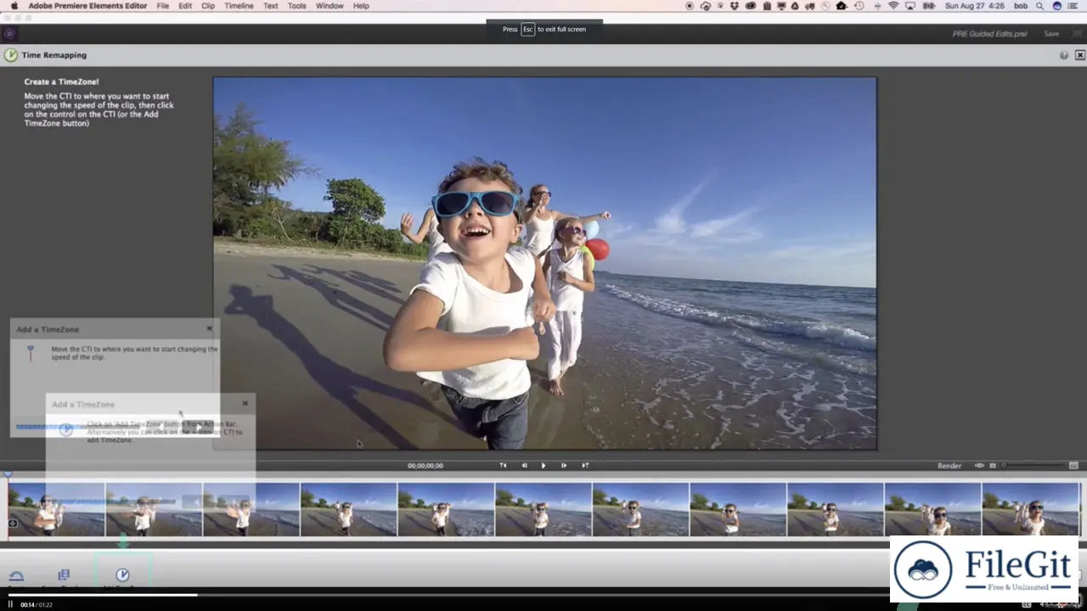Click the first timeline clip thumbnail
This screenshot has height=611, width=1087.
(57, 509)
